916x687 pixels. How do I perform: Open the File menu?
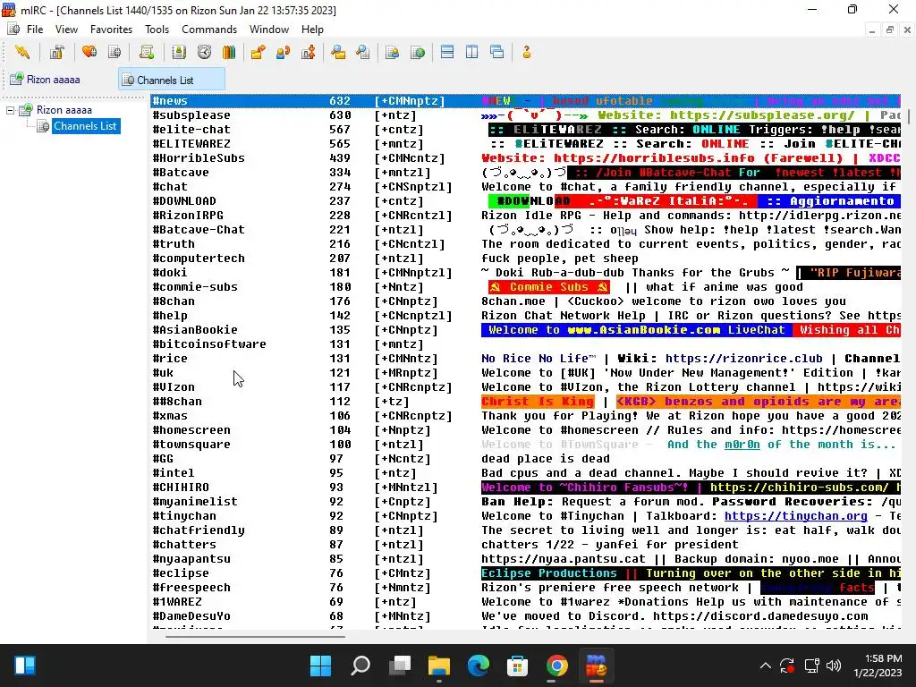35,30
